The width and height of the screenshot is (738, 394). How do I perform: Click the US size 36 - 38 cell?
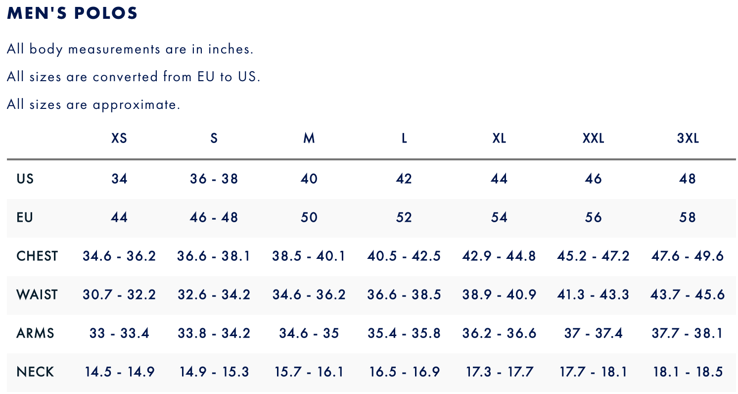[x=214, y=179]
